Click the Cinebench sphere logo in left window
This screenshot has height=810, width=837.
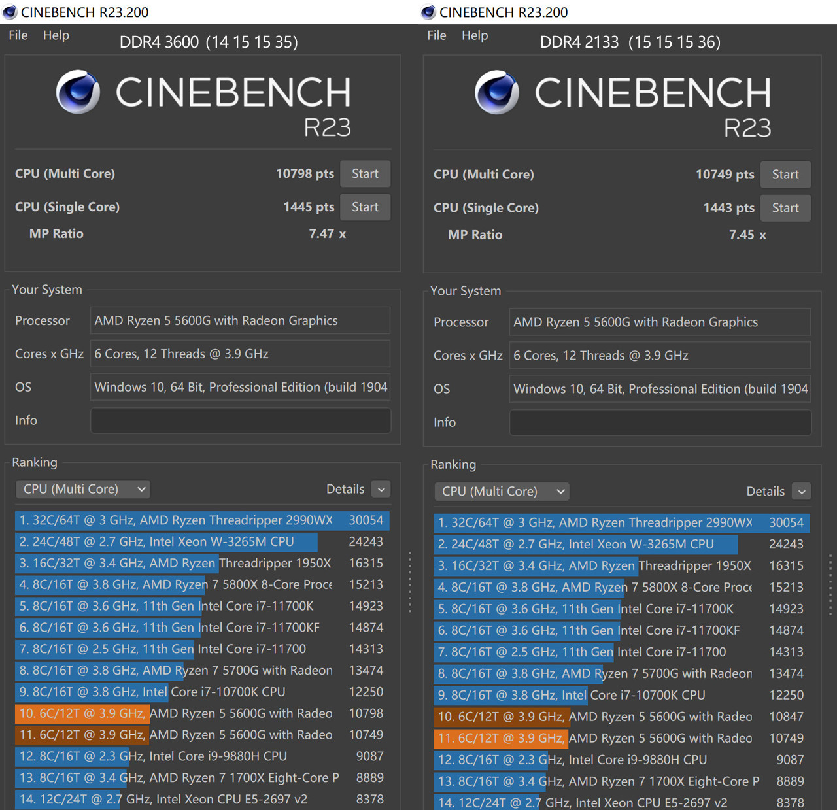point(78,92)
